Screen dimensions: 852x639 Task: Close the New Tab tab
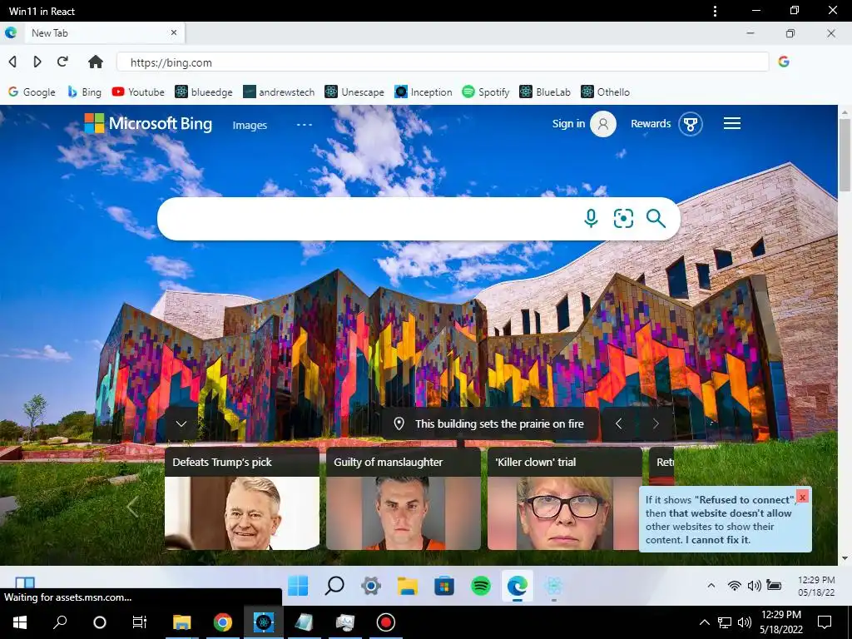(174, 32)
